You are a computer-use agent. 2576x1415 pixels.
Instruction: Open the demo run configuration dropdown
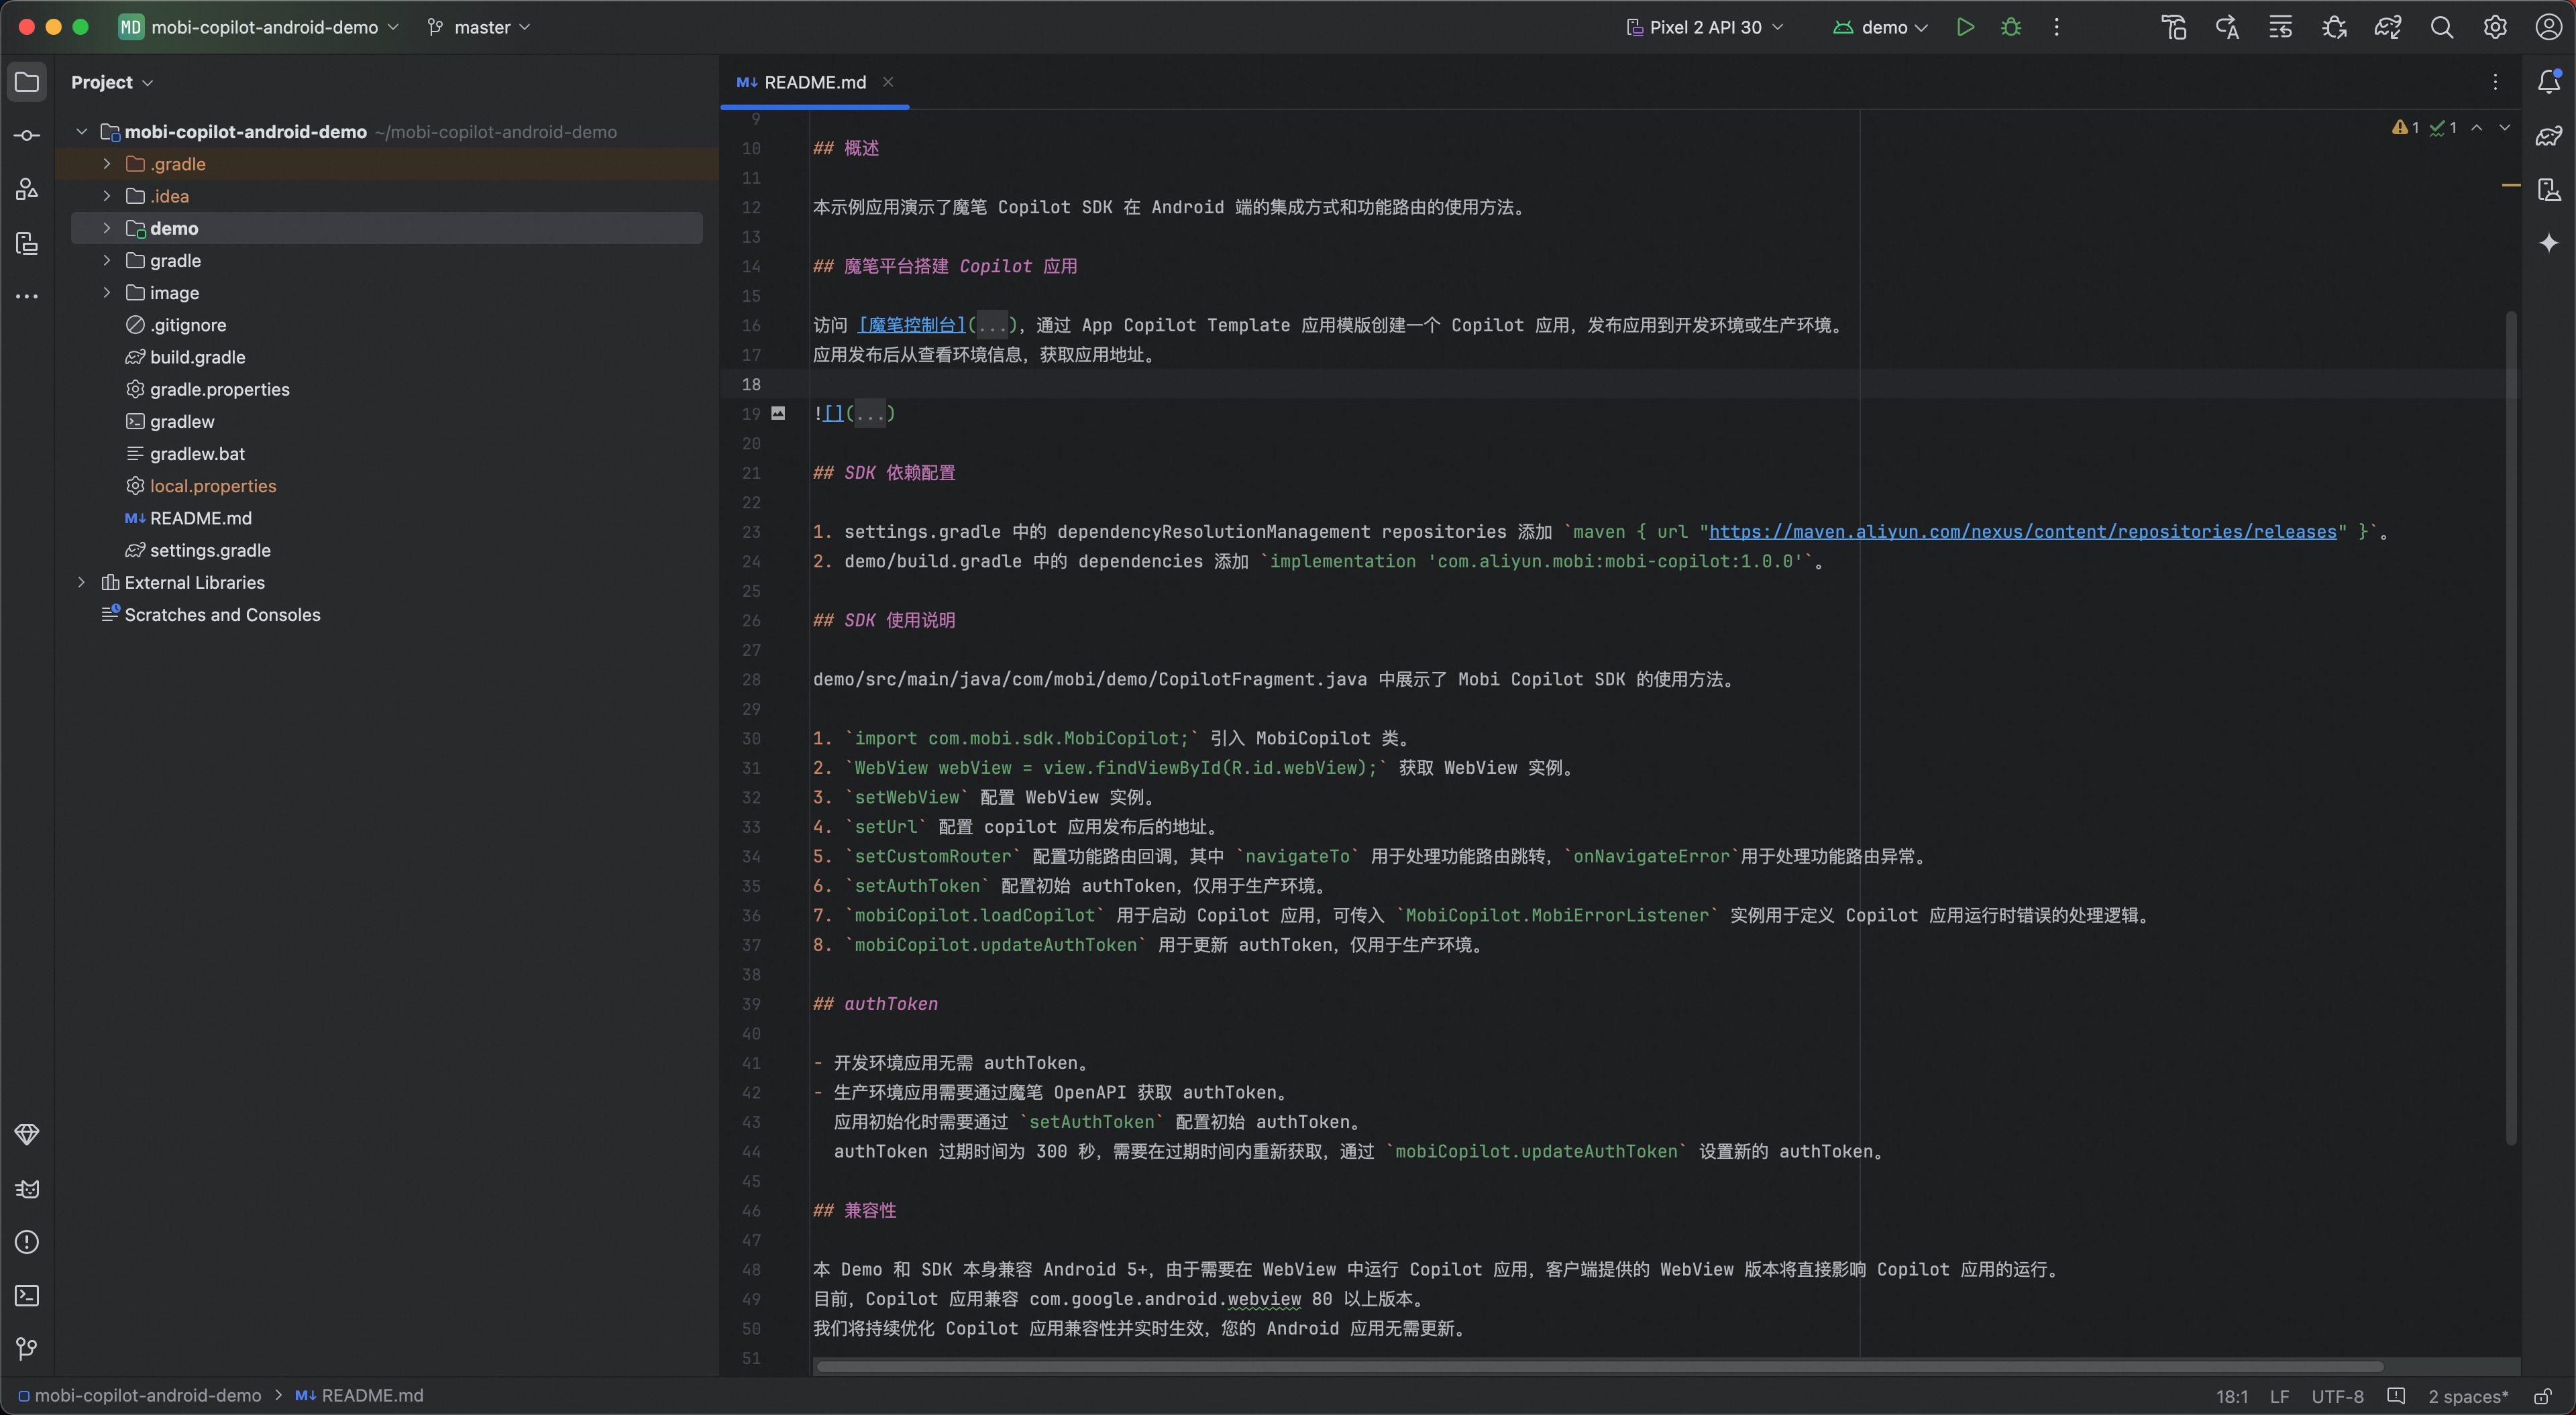coord(1880,27)
